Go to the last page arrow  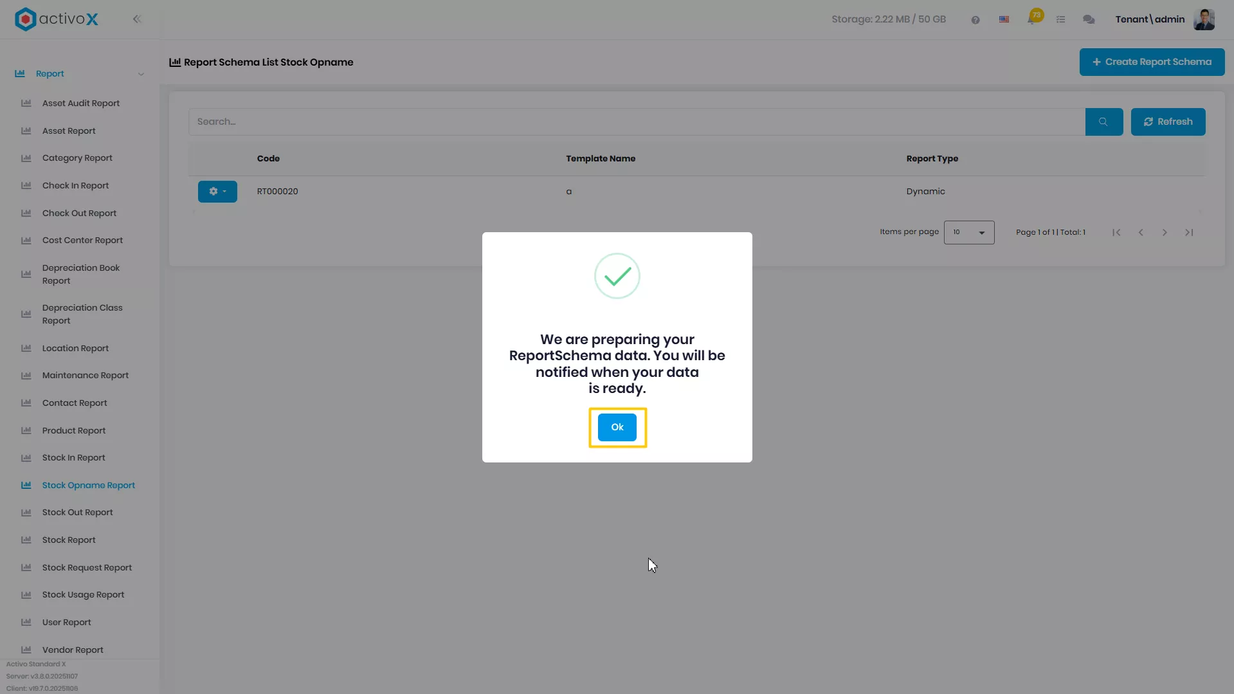tap(1189, 233)
